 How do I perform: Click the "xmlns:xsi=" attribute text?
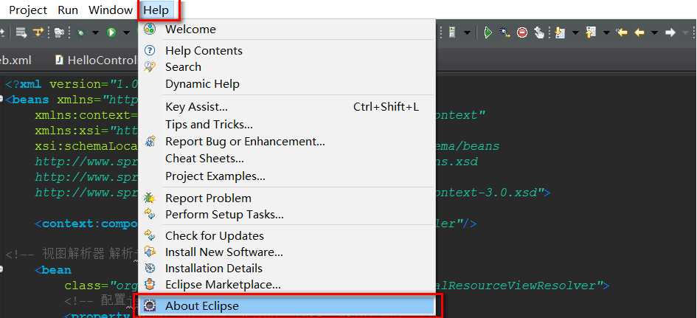tap(72, 131)
